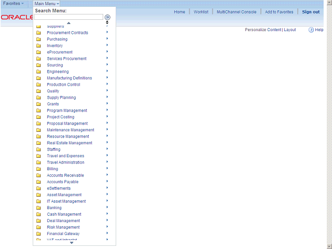
Task: Expand the Travel and Expenses submenu arrow
Action: (x=107, y=155)
